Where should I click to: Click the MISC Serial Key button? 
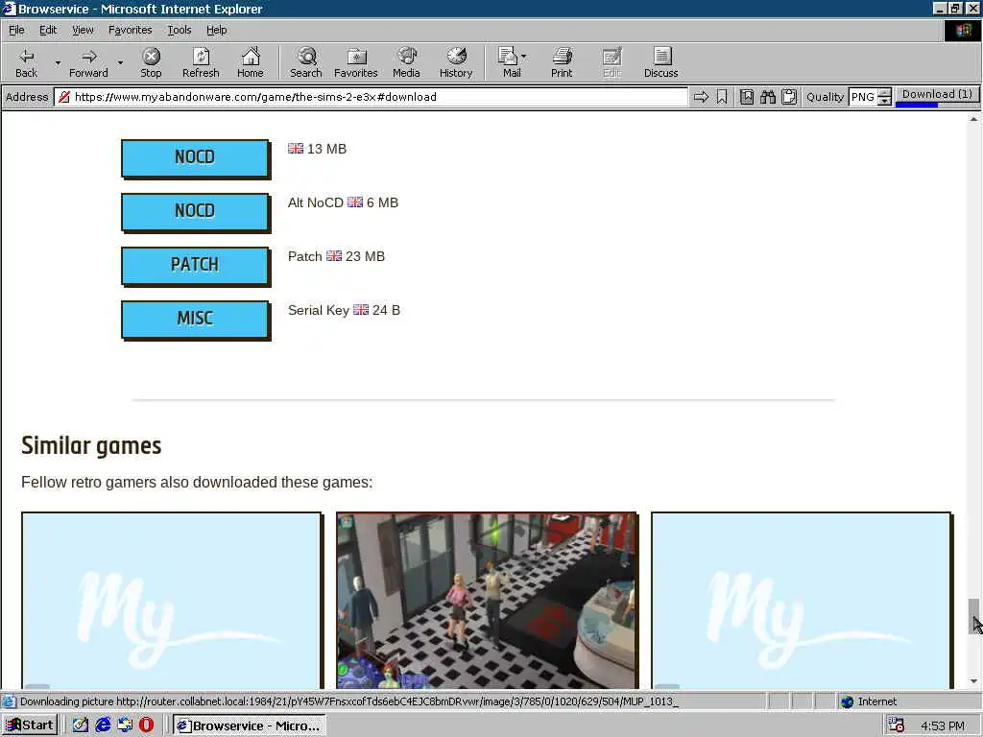point(195,320)
